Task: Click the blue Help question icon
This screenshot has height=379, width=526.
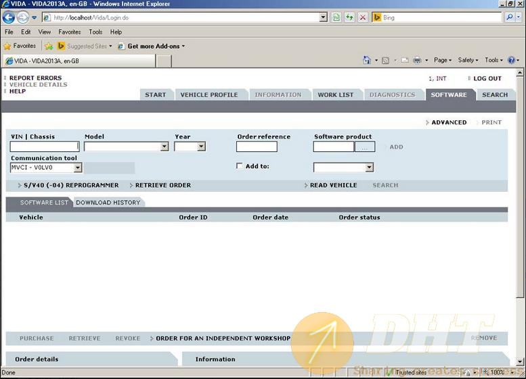Action: 511,60
